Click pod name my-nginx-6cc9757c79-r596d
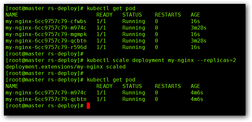 (46, 47)
